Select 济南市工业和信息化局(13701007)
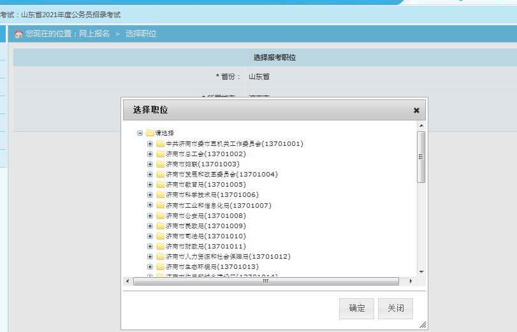Screen dimensions: 517x332 point(219,205)
